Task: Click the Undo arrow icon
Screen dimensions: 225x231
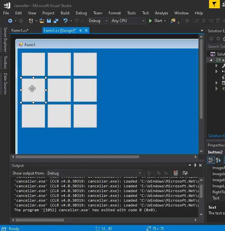Action: click(x=66, y=21)
